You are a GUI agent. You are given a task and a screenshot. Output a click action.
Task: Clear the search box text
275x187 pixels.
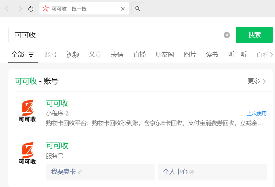pos(227,35)
